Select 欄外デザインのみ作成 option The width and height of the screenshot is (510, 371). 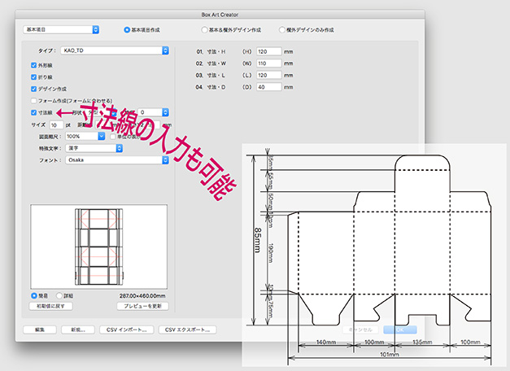(281, 30)
